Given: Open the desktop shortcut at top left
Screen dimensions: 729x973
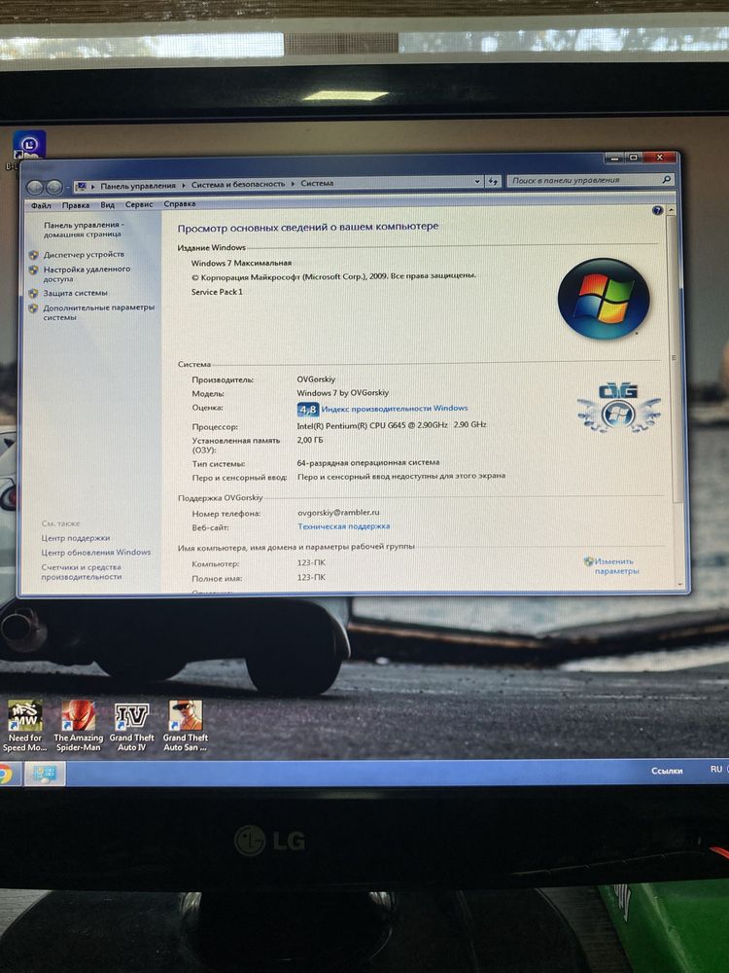Looking at the screenshot, I should pyautogui.click(x=28, y=147).
